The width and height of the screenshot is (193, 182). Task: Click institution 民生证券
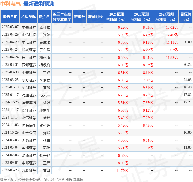pyautogui.click(x=29, y=57)
